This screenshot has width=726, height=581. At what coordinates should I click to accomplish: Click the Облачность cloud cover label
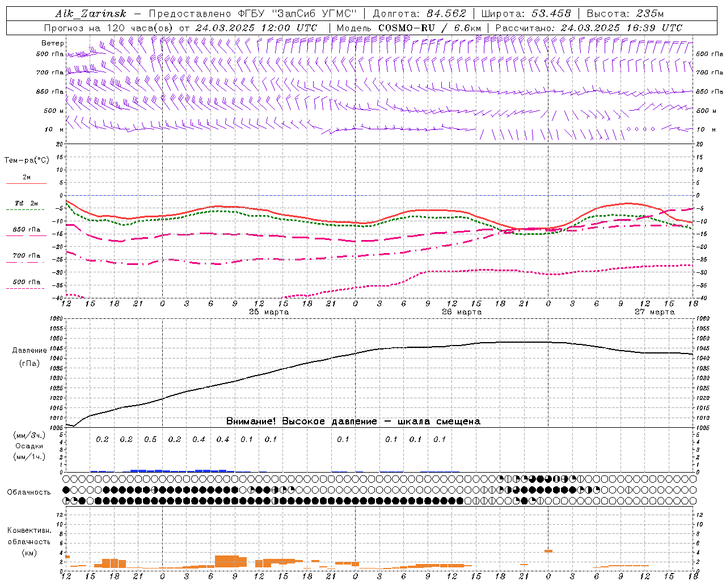(x=29, y=492)
